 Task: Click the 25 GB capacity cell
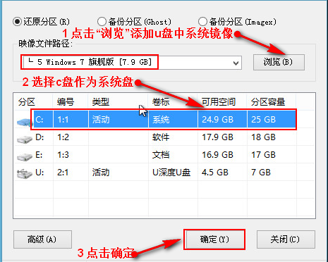click(x=263, y=120)
